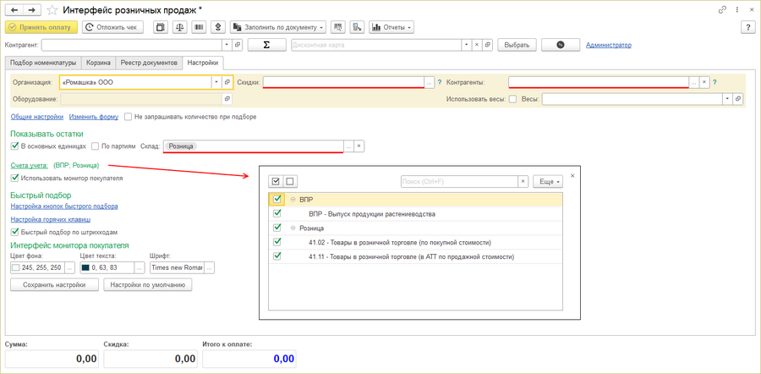761x374 pixels.
Task: Clear the Контрагенты settings field
Action: 704,82
